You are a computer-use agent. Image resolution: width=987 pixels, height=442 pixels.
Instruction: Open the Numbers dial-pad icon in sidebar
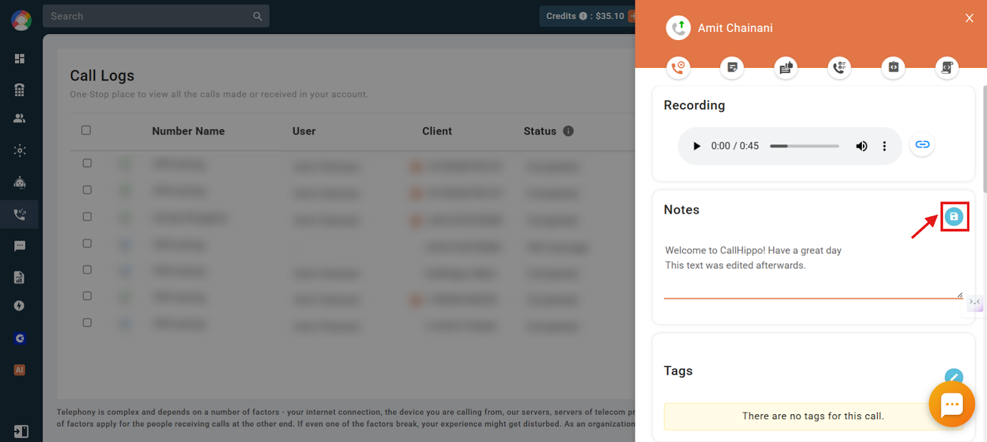pyautogui.click(x=20, y=89)
